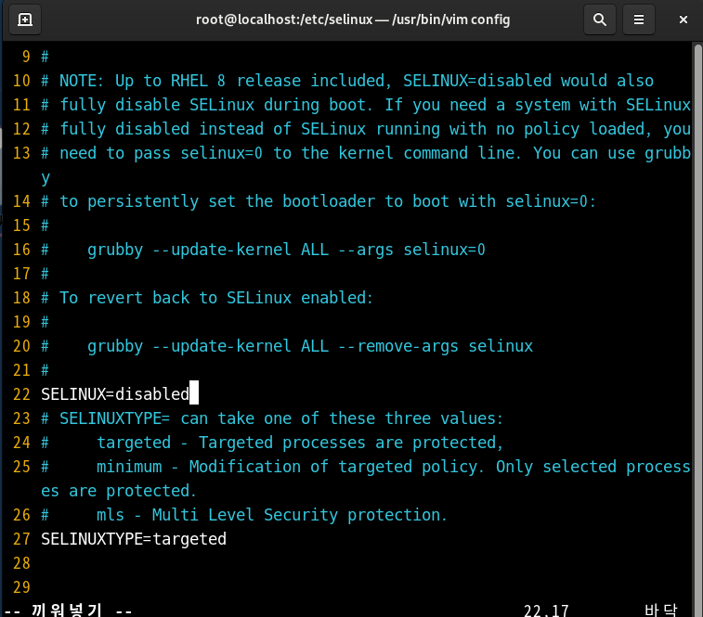703x617 pixels.
Task: Click the vertical scrollbar thumb
Action: [x=698, y=329]
